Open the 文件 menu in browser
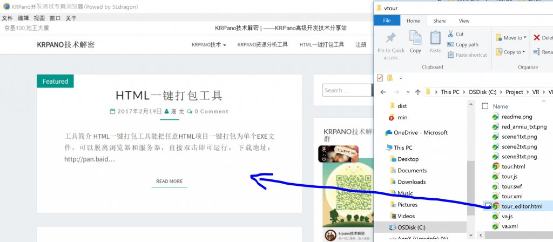The width and height of the screenshot is (553, 242). pos(7,18)
